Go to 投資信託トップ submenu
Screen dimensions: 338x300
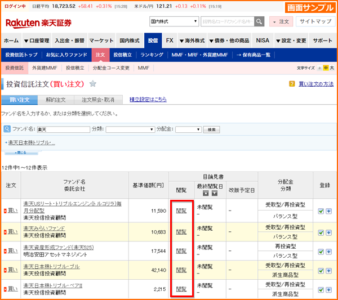21,55
